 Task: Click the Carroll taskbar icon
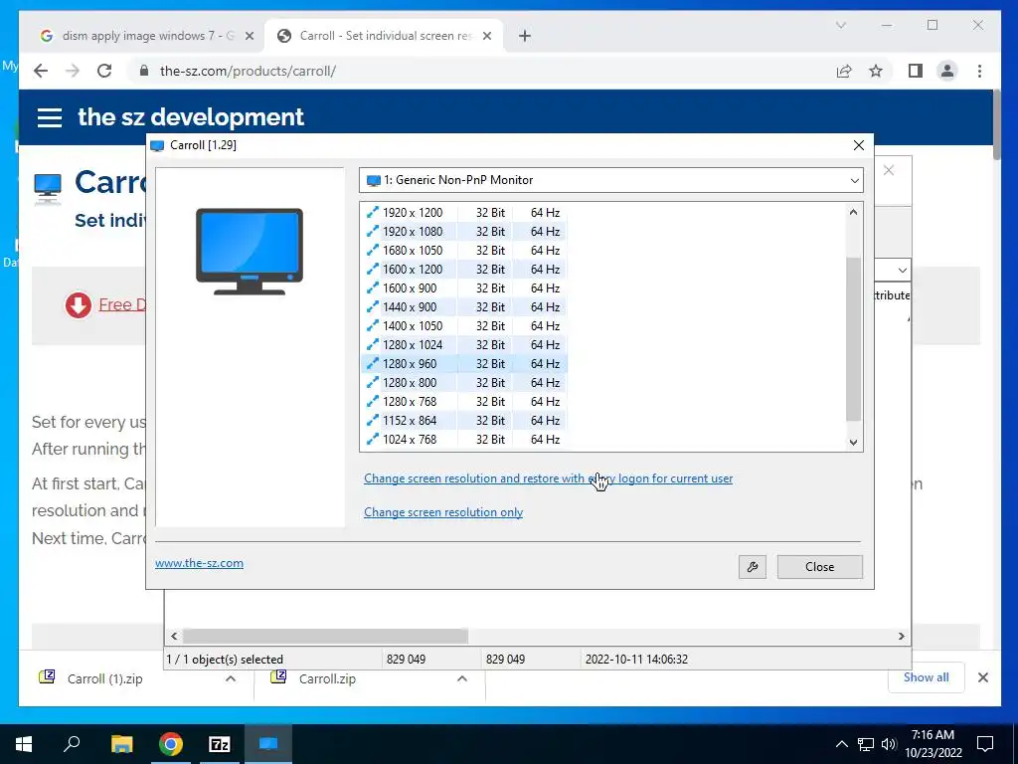click(x=268, y=744)
